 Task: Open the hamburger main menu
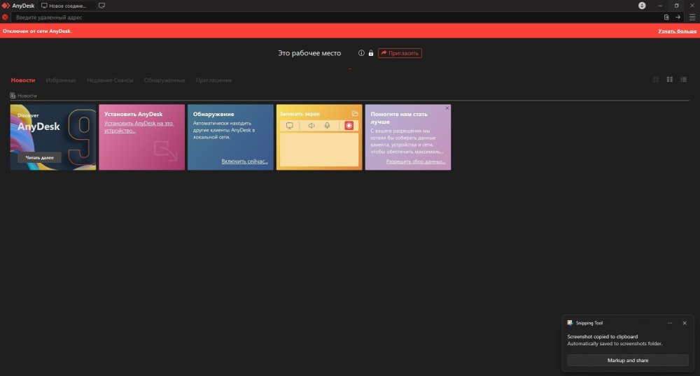692,17
